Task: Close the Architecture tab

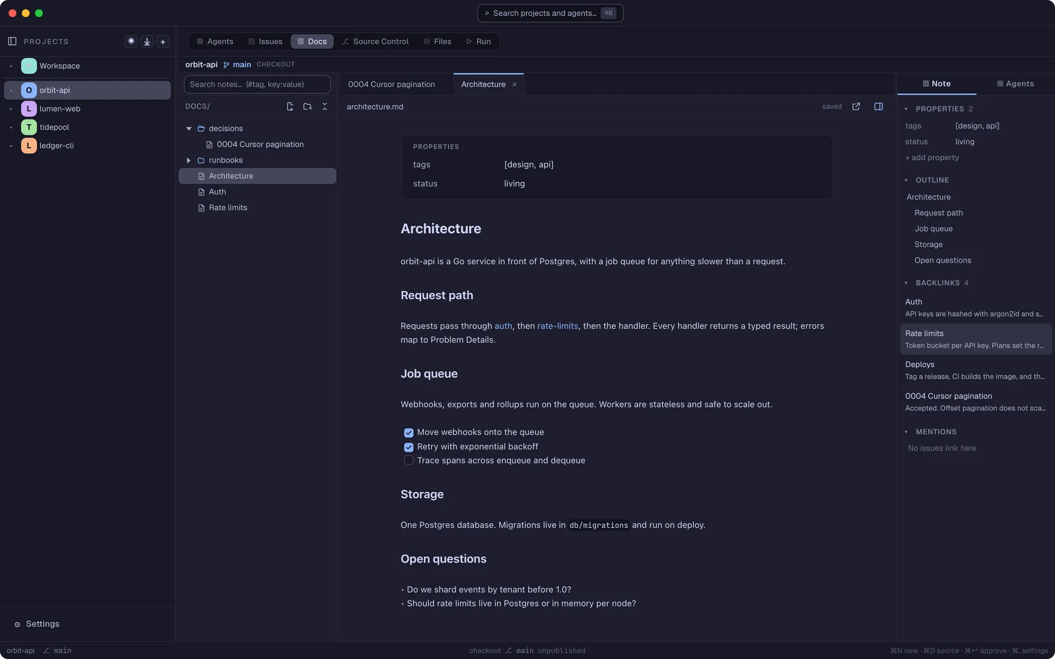Action: (514, 84)
